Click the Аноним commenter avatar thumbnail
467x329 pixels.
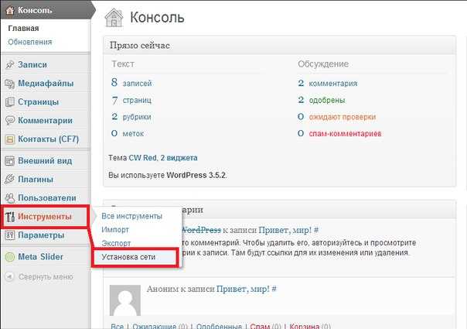click(125, 300)
